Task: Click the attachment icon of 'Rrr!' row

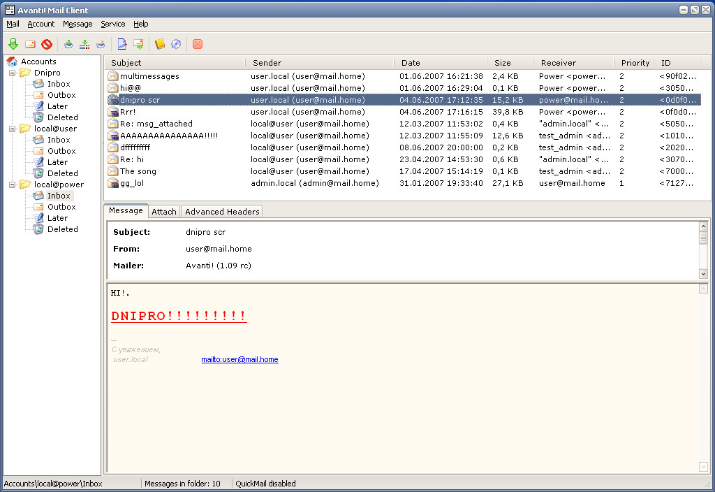Action: tap(112, 112)
